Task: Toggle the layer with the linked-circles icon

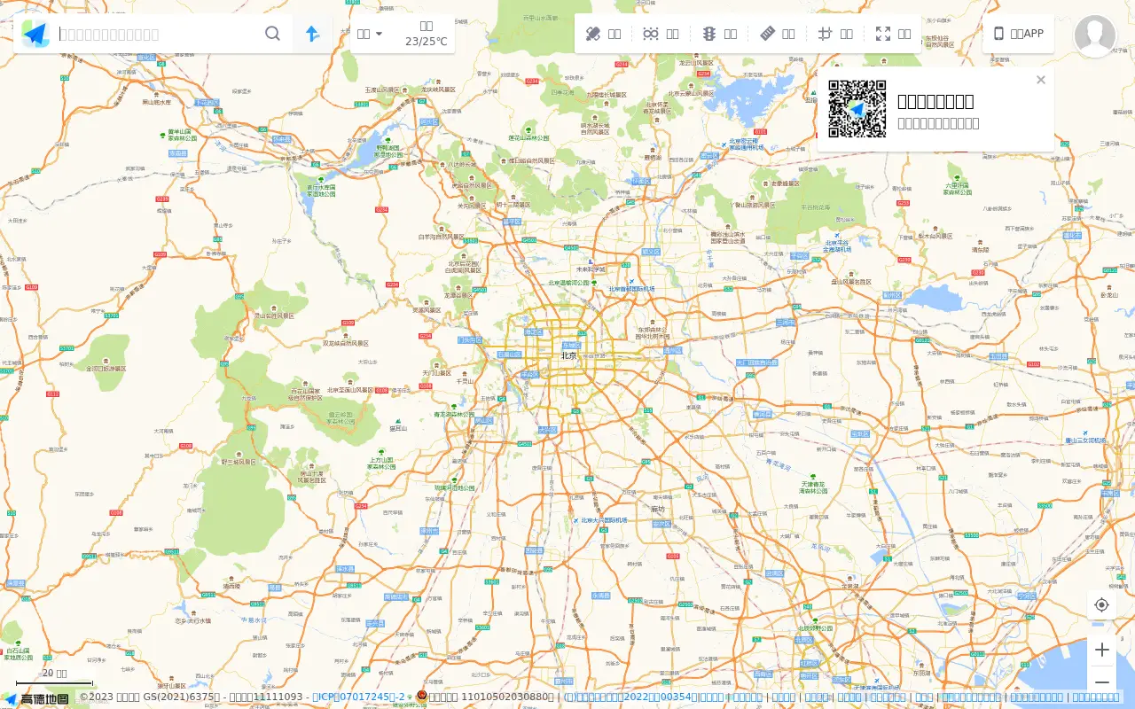Action: tap(661, 34)
